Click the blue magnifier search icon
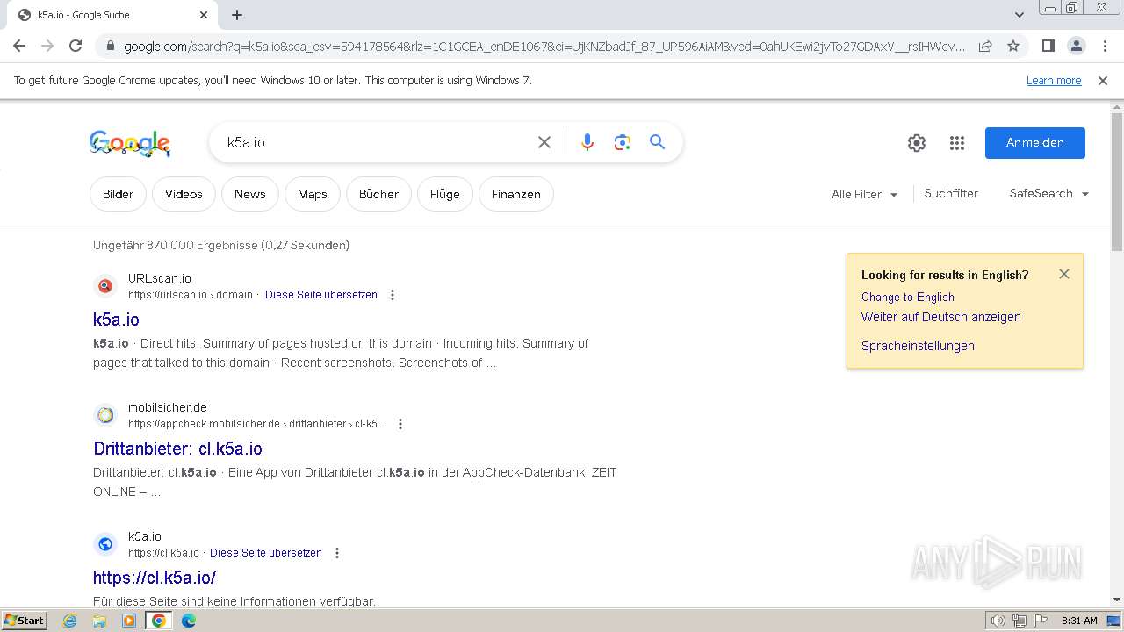Viewport: 1124px width, 632px height. 657,142
